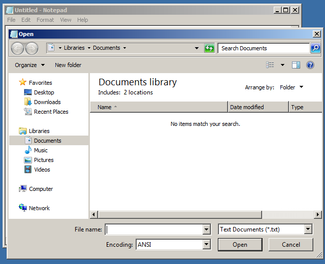This screenshot has height=264, width=325.
Task: Click the search magnifier button
Action: (315, 48)
